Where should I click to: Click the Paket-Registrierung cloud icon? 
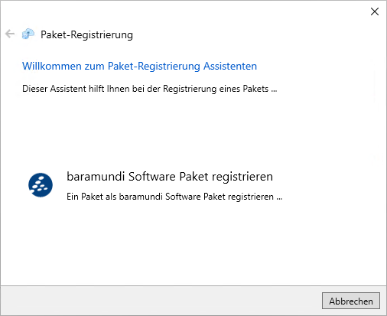28,34
